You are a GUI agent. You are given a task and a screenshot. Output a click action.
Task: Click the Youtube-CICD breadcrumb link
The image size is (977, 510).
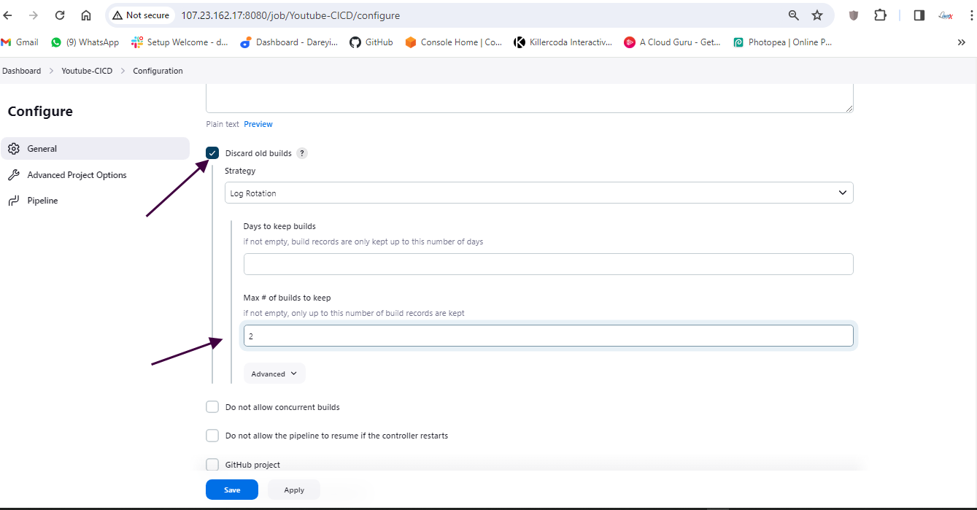click(x=87, y=71)
